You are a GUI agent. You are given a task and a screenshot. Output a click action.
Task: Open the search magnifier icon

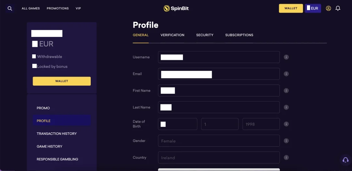[10, 9]
